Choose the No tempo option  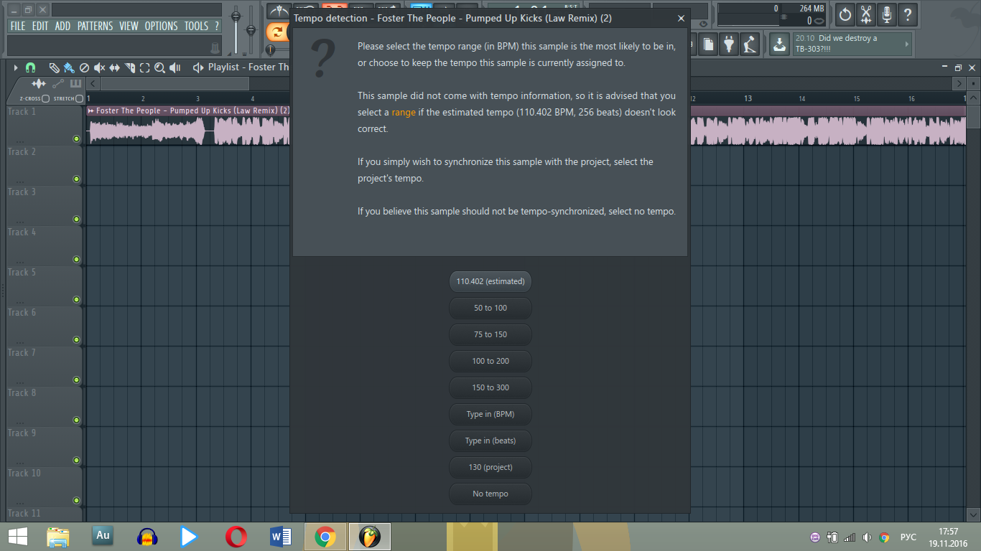click(x=490, y=494)
